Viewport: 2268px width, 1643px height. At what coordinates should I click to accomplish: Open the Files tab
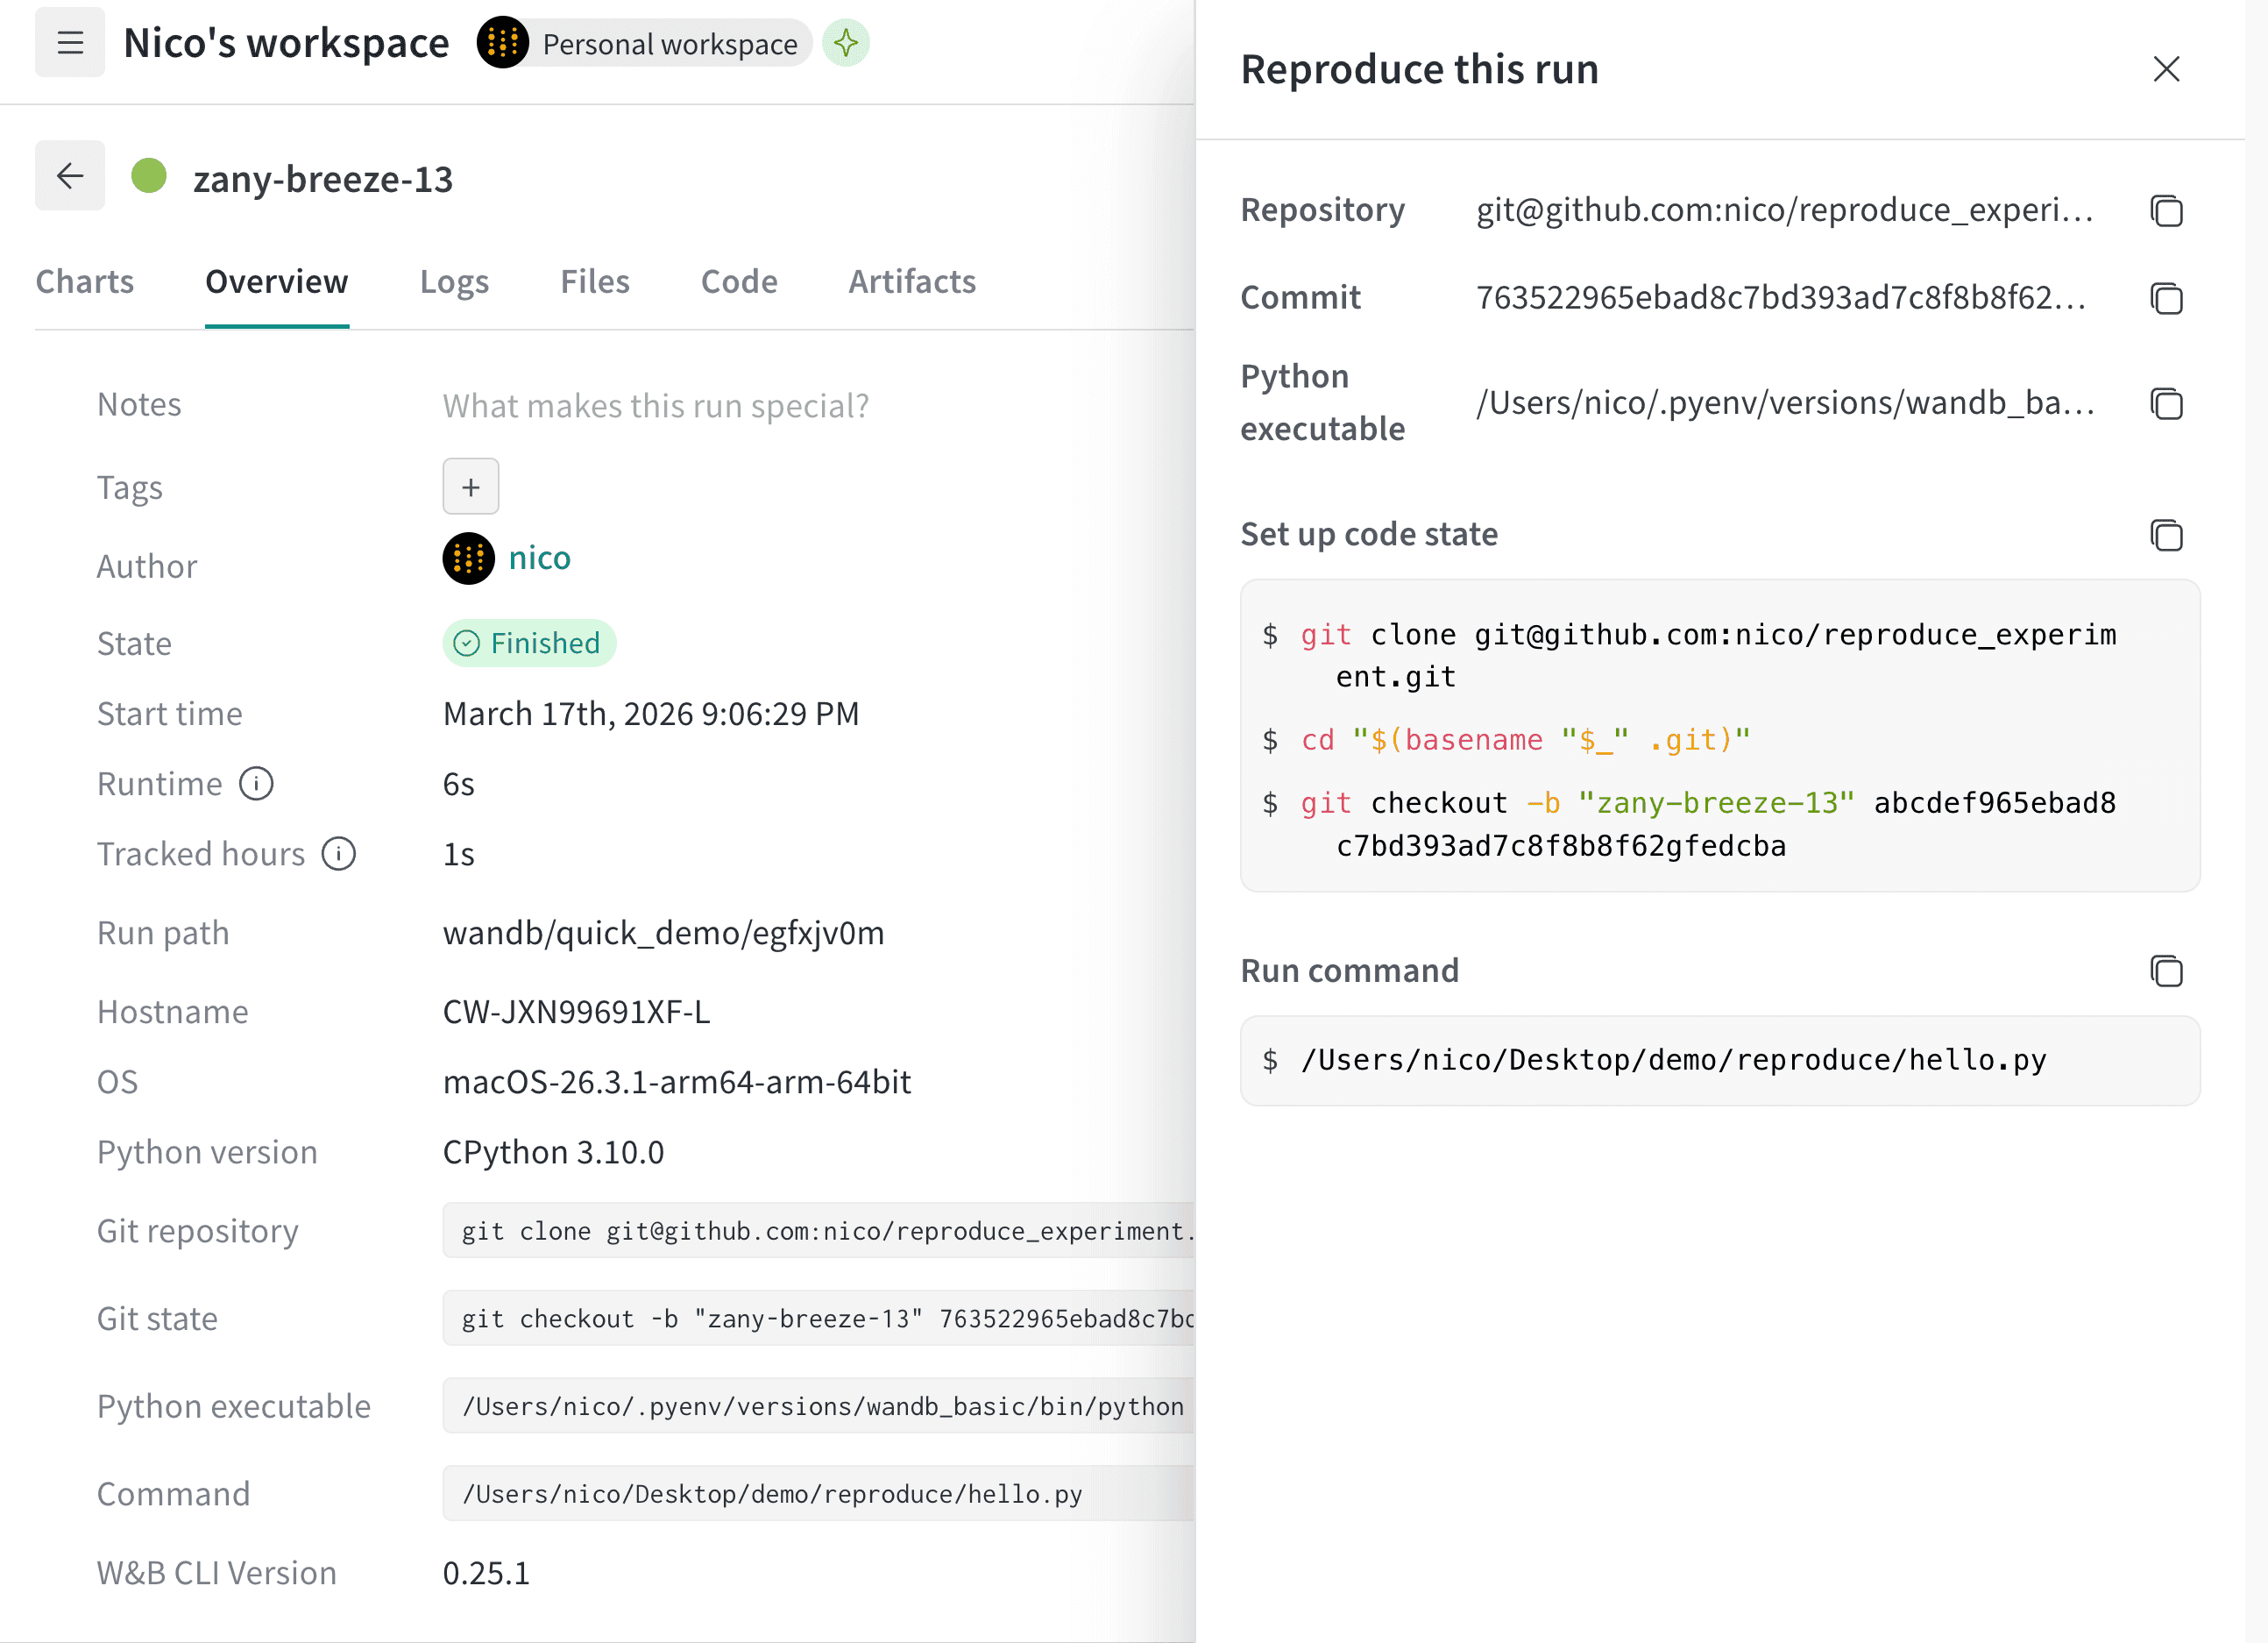pyautogui.click(x=595, y=282)
